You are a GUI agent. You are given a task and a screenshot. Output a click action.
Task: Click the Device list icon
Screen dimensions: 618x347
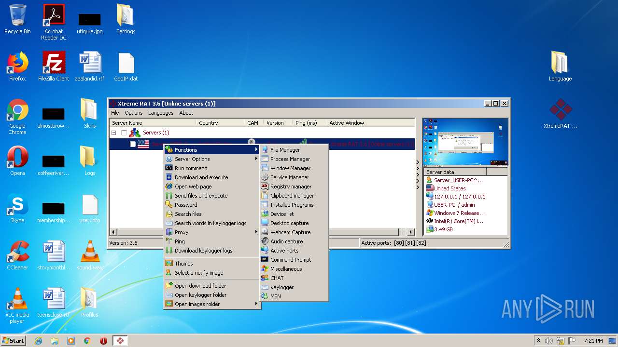(x=265, y=214)
